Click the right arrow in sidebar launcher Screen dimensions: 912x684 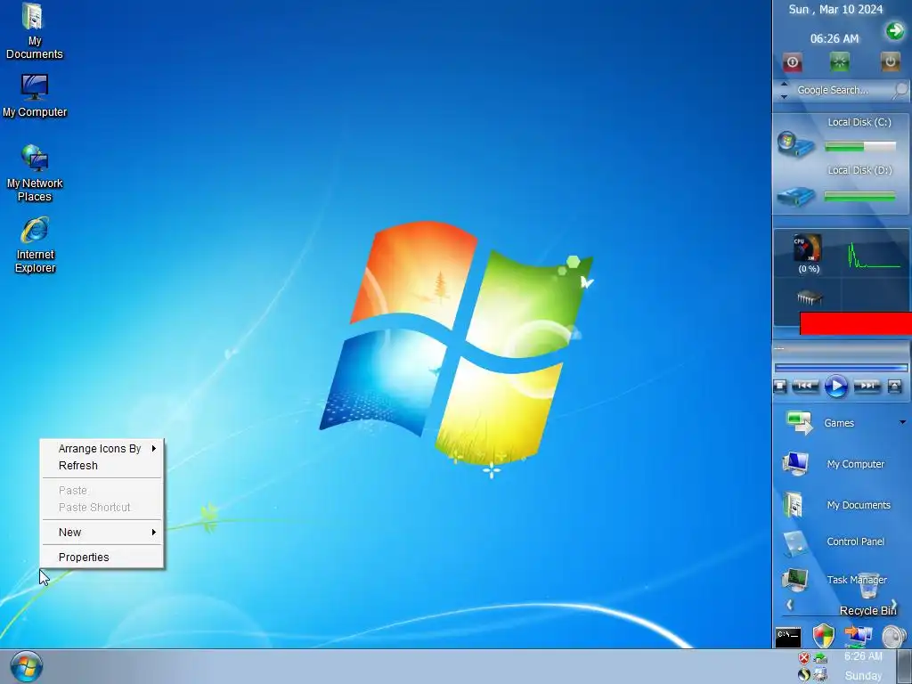tap(894, 605)
